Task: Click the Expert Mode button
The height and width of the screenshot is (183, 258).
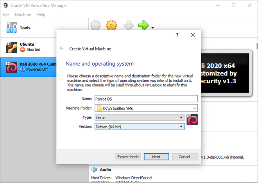Action: [x=128, y=157]
